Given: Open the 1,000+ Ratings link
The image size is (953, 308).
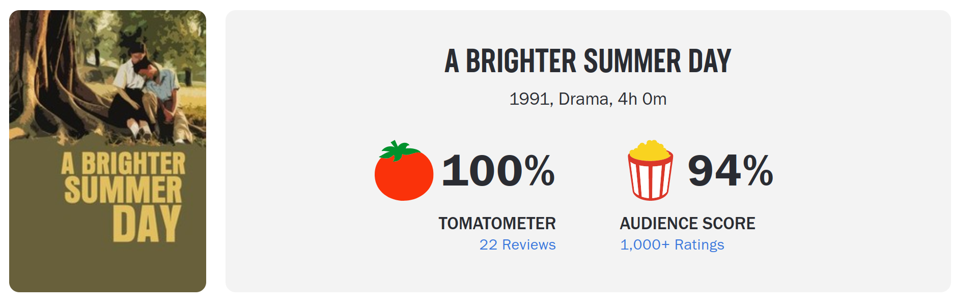Looking at the screenshot, I should pyautogui.click(x=672, y=245).
